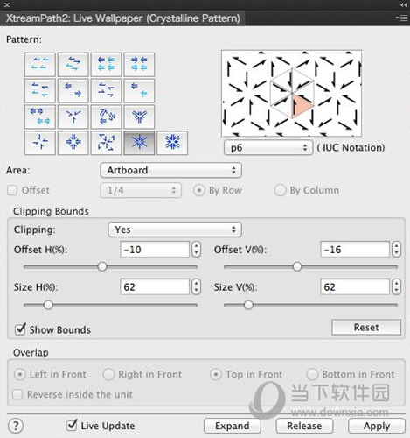
Task: Select pattern with alternating left-right single arrows
Action: coord(73,64)
